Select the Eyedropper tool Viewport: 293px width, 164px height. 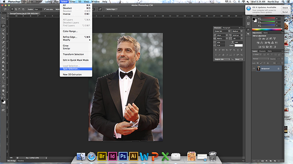tap(3, 38)
